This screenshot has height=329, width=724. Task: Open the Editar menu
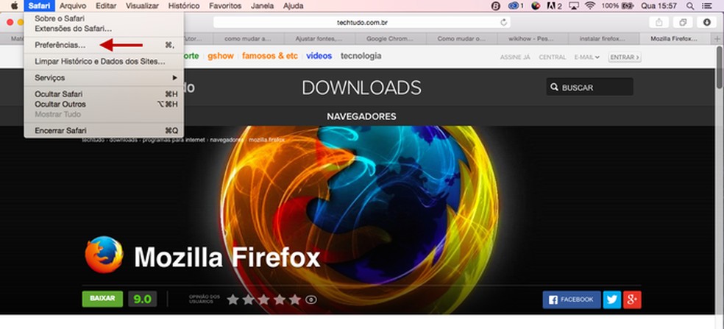[x=106, y=6]
